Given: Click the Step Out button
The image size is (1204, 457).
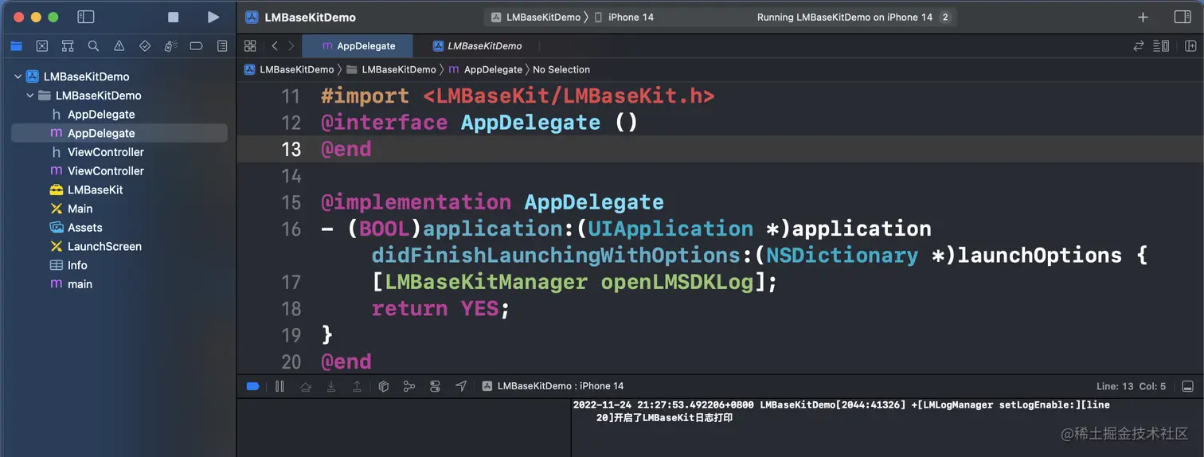Looking at the screenshot, I should pos(357,386).
